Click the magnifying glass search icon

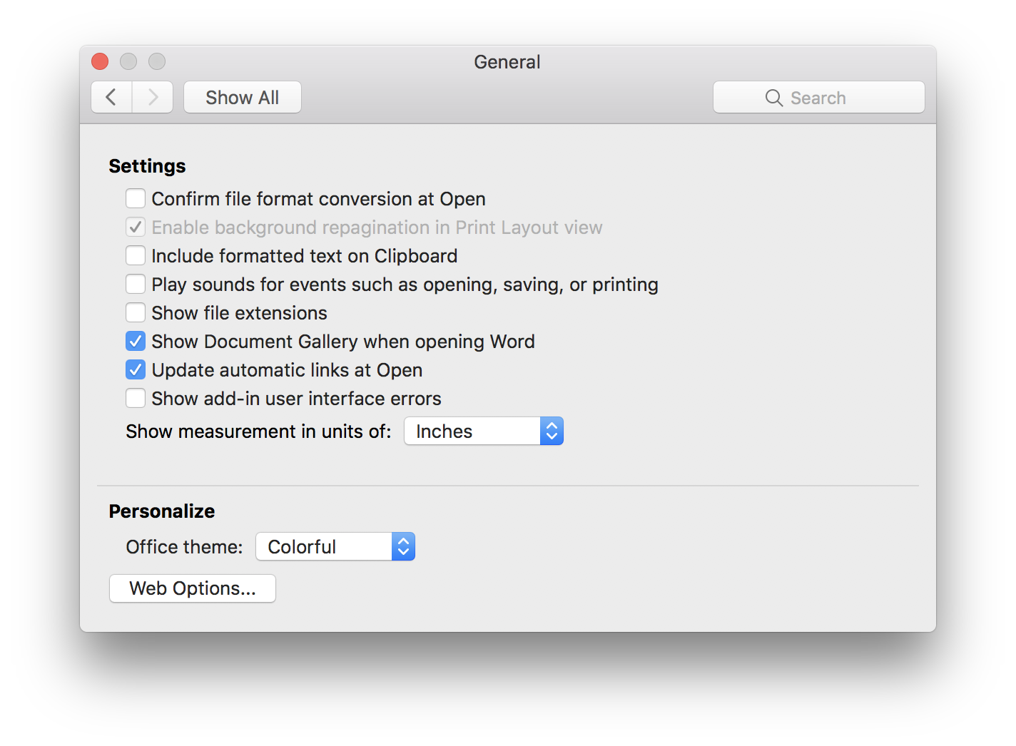click(774, 98)
